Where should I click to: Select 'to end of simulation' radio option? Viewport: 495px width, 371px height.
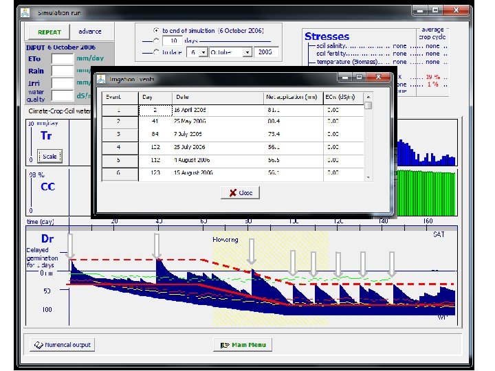(156, 31)
